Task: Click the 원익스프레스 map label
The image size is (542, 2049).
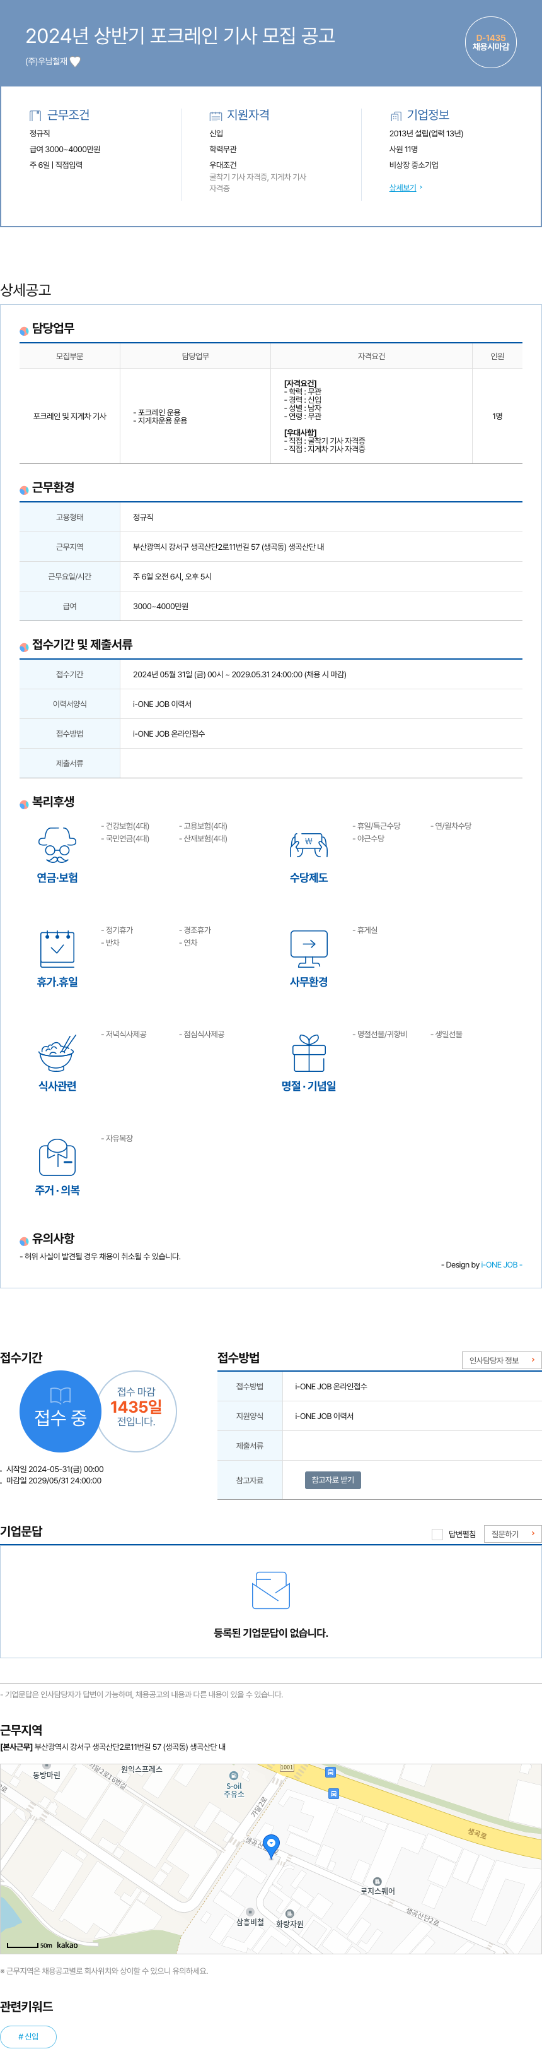Action: pos(141,1769)
